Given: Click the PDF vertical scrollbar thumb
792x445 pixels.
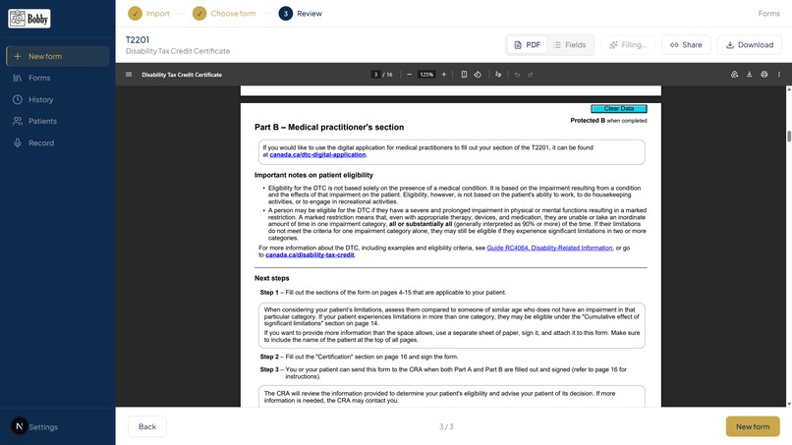Looking at the screenshot, I should coord(788,136).
